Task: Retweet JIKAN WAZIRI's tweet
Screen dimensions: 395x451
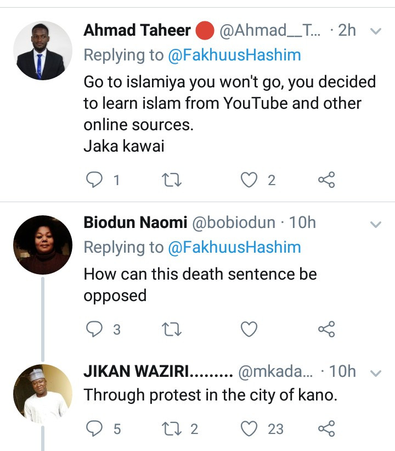Action: point(172,428)
